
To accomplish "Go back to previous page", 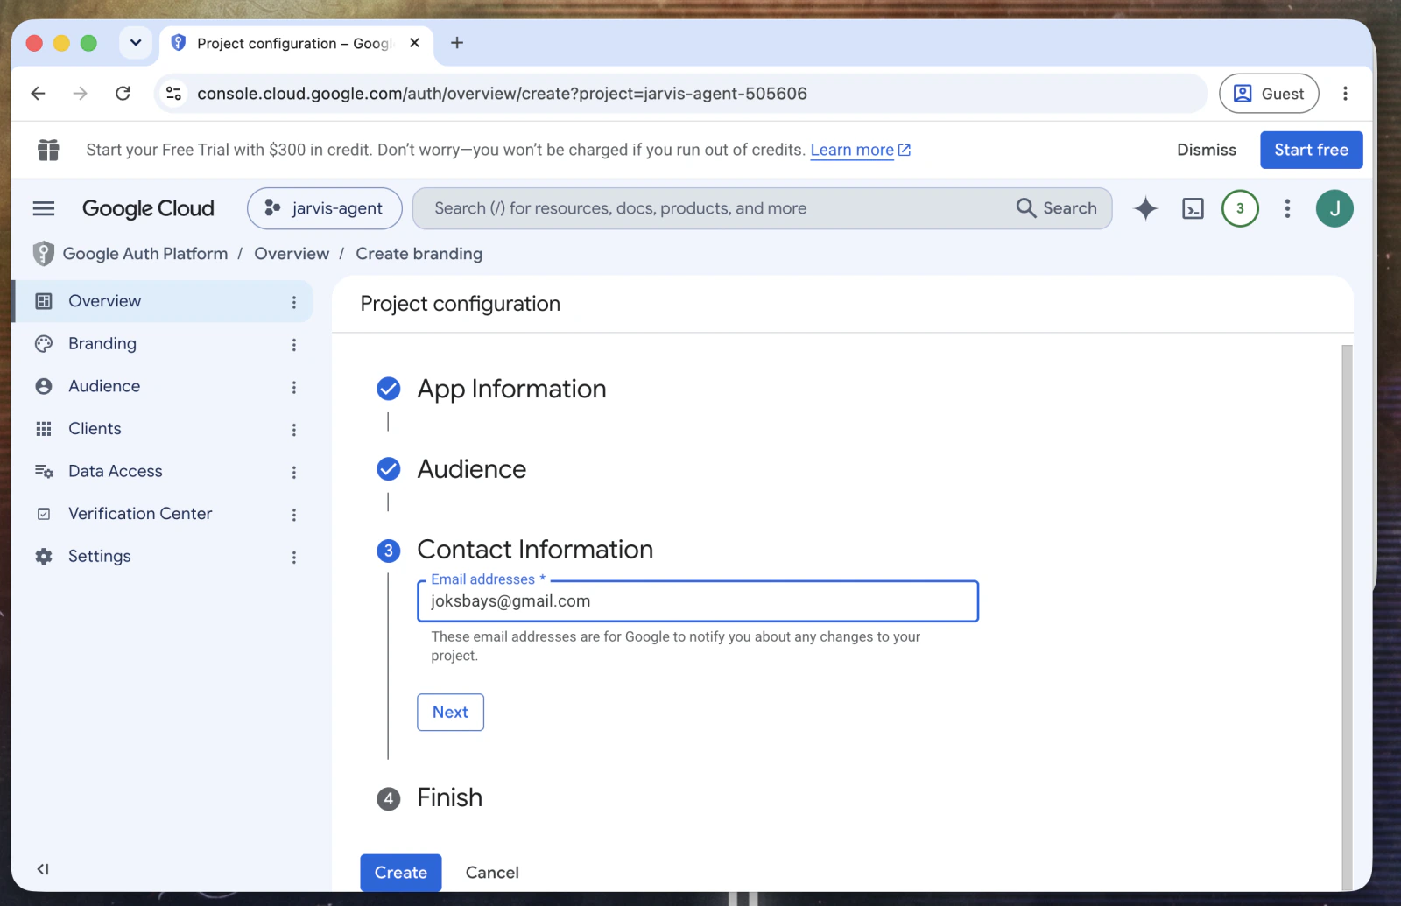I will tap(38, 94).
